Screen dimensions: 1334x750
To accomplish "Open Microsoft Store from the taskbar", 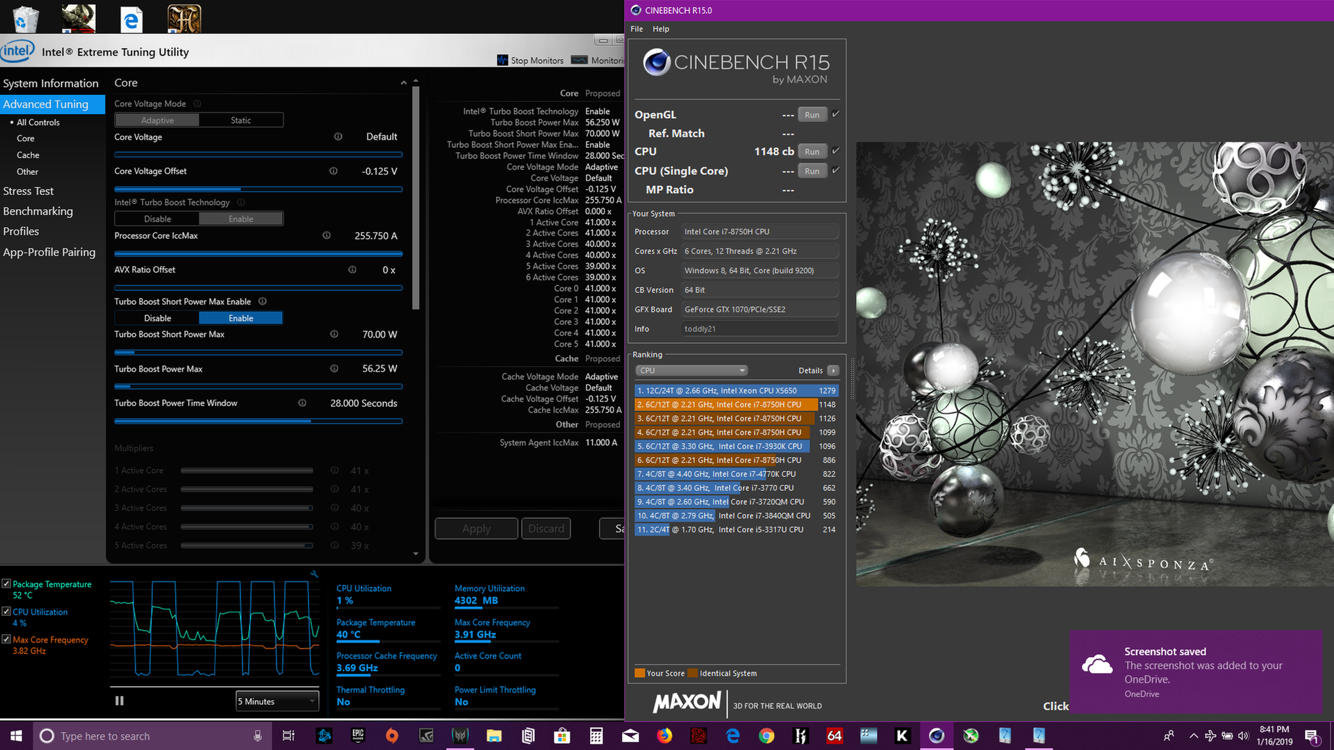I will [562, 735].
